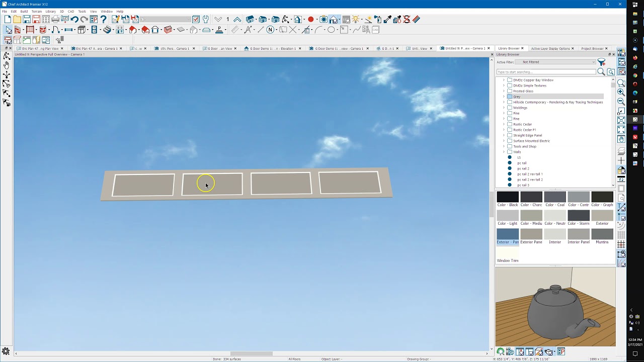This screenshot has height=362, width=644.
Task: Click the Print icon in the toolbar
Action: (55, 20)
